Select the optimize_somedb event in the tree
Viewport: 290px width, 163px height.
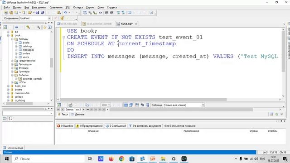(x=32, y=79)
